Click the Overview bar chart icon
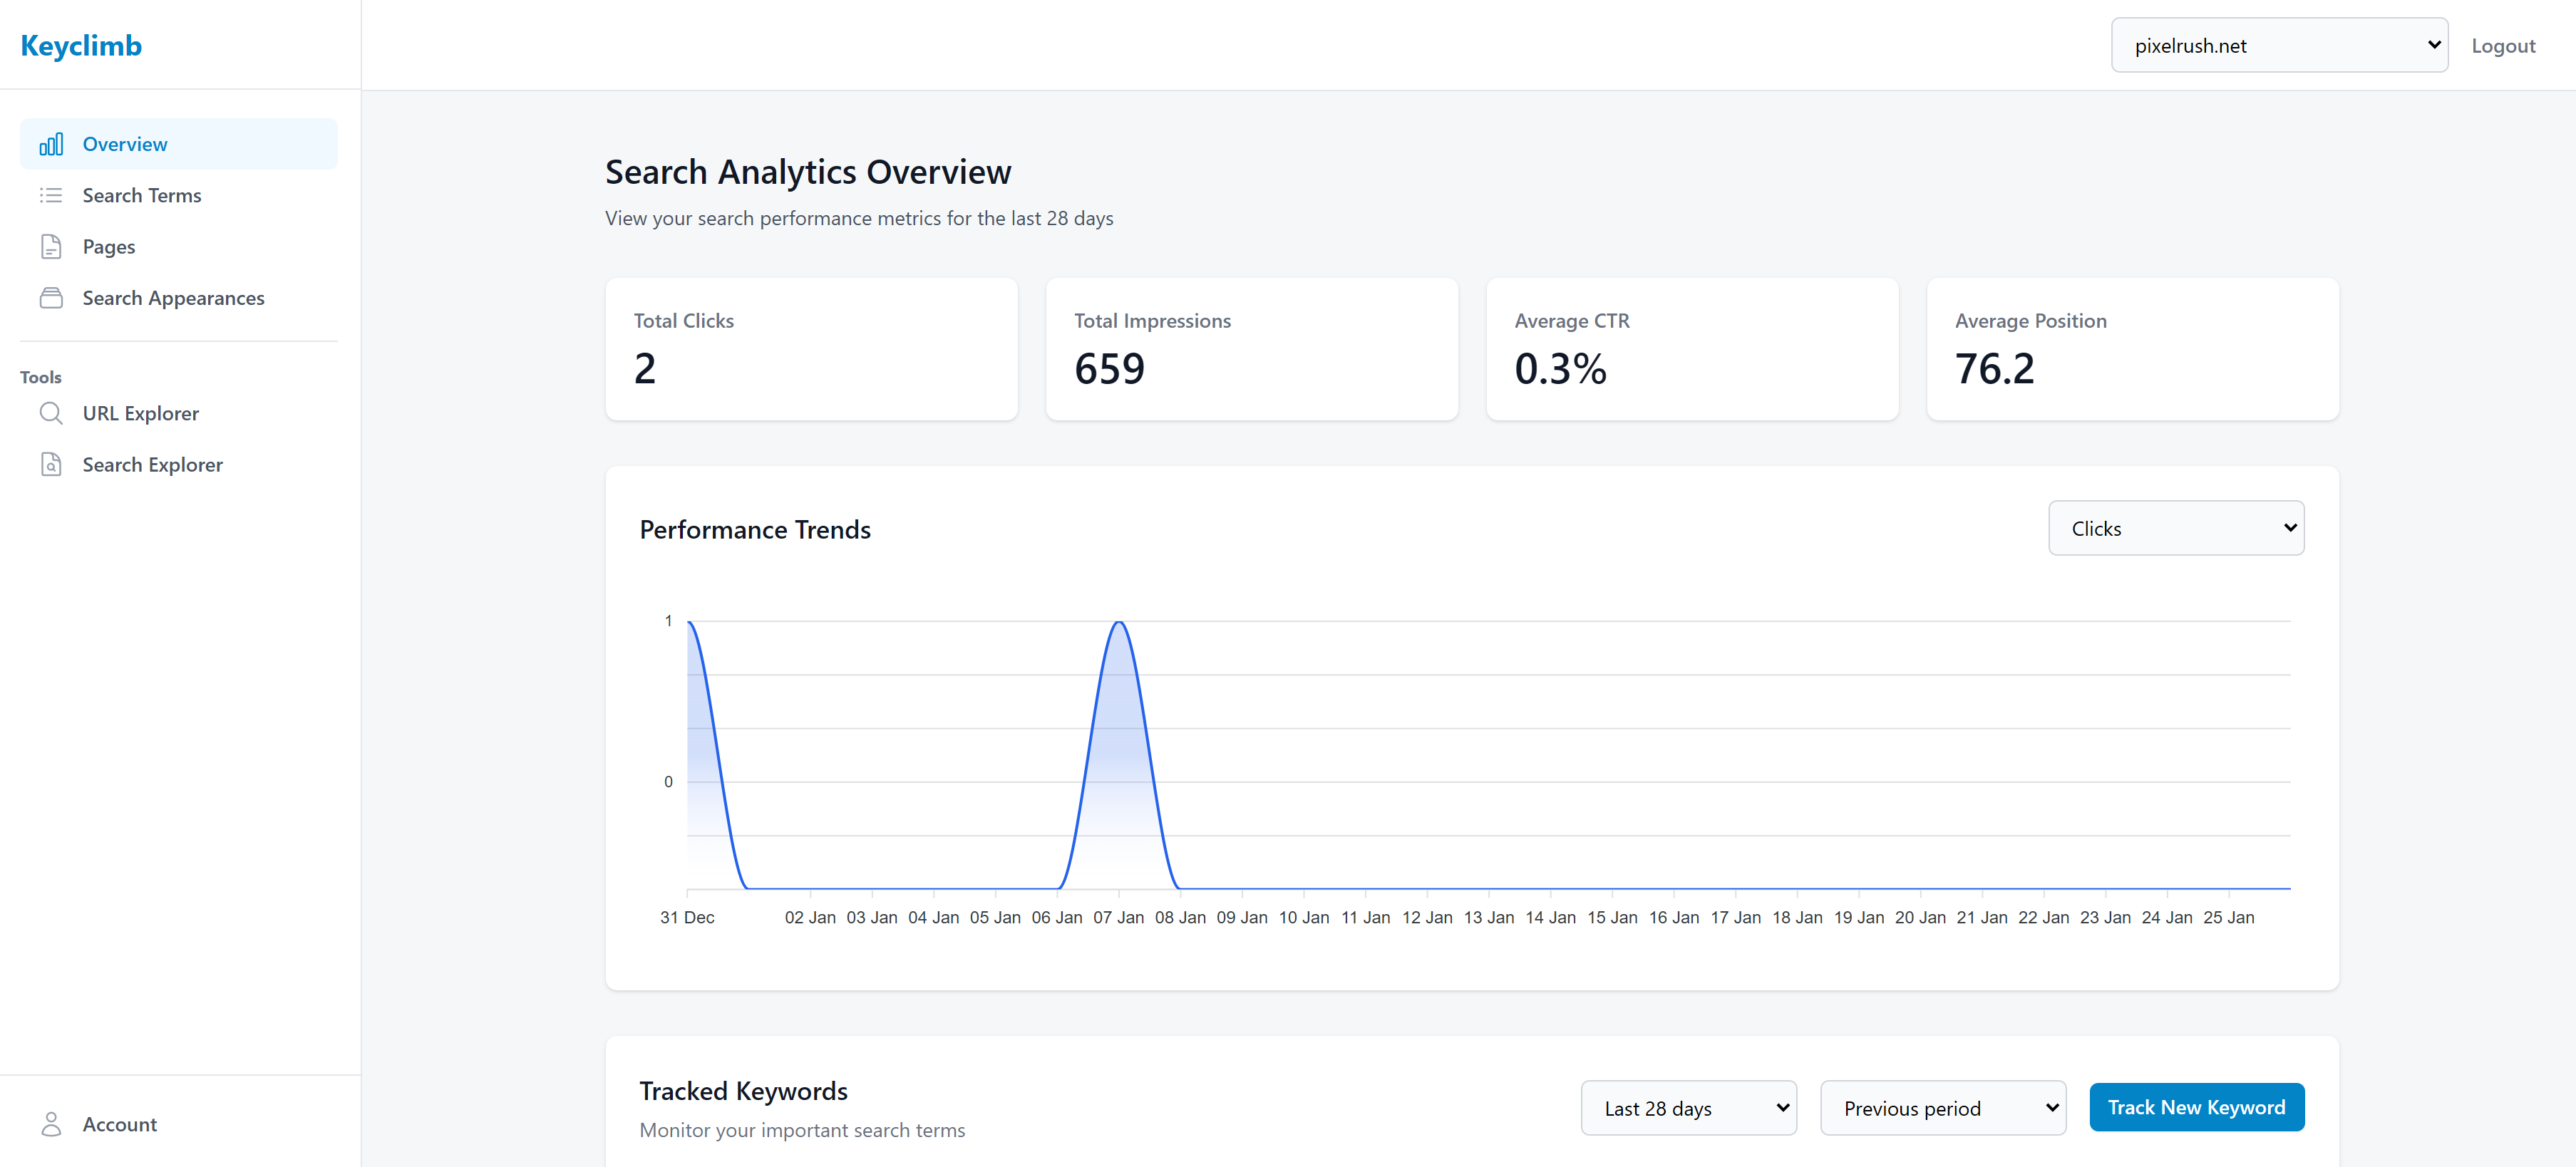Image resolution: width=2576 pixels, height=1167 pixels. click(51, 144)
